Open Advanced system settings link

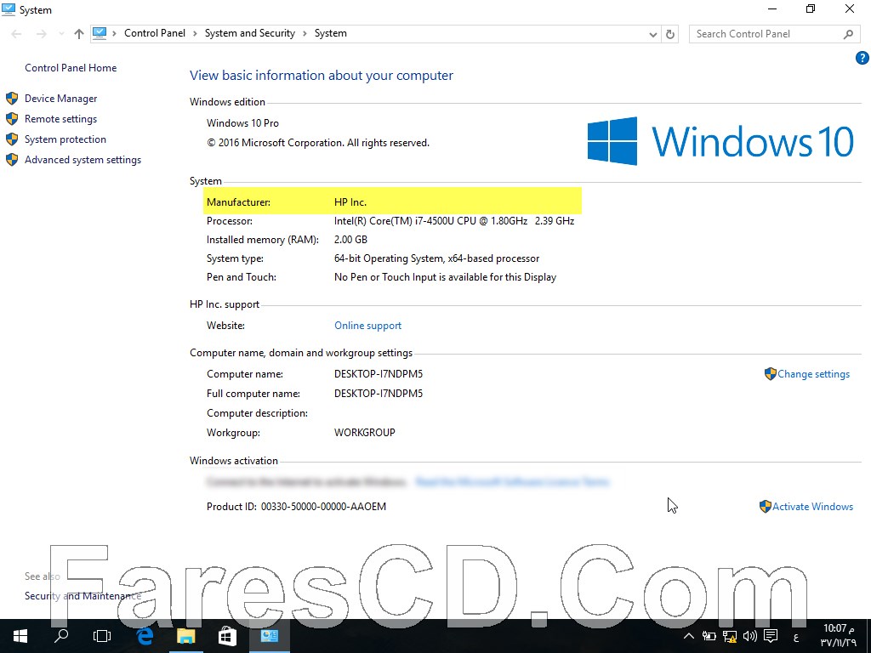point(83,160)
